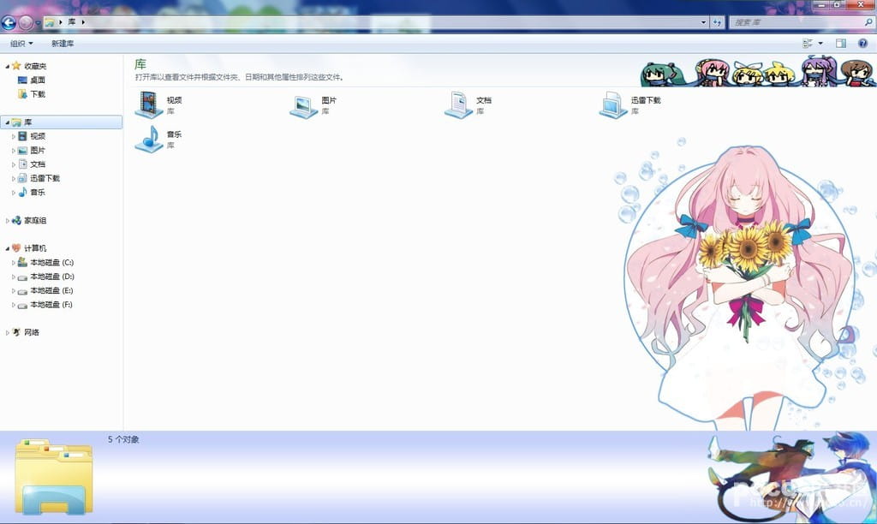Select the 图片 icon in the navigation tree
The height and width of the screenshot is (524, 877).
(x=22, y=150)
